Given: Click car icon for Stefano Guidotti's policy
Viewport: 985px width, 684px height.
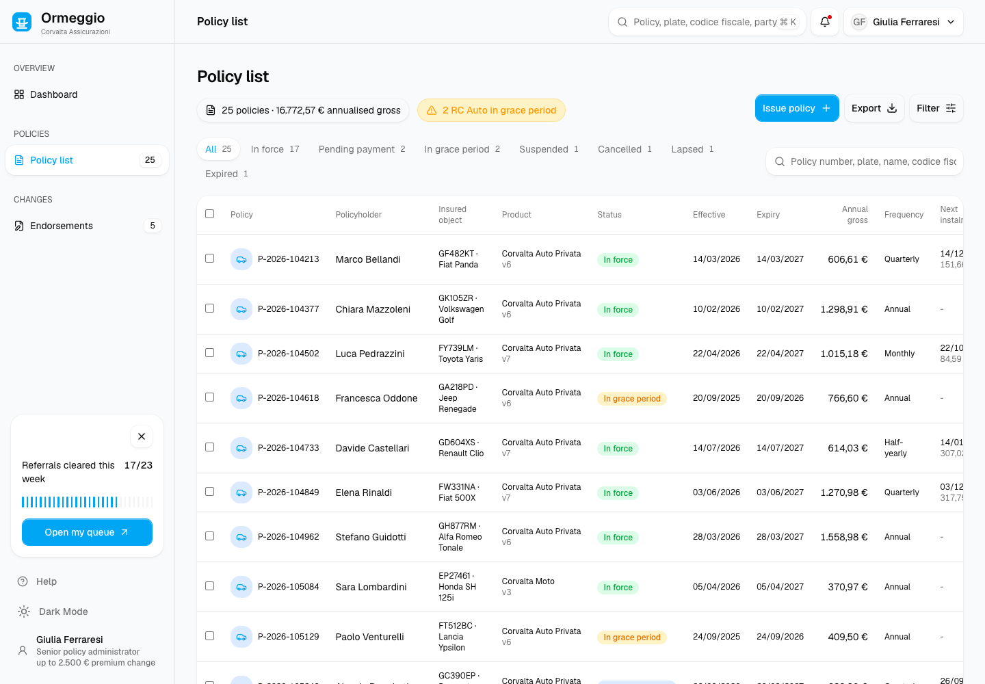Looking at the screenshot, I should 241,537.
